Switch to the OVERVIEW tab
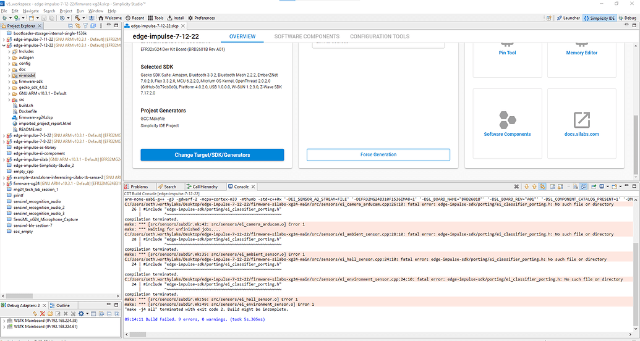This screenshot has height=341, width=640. (x=242, y=36)
